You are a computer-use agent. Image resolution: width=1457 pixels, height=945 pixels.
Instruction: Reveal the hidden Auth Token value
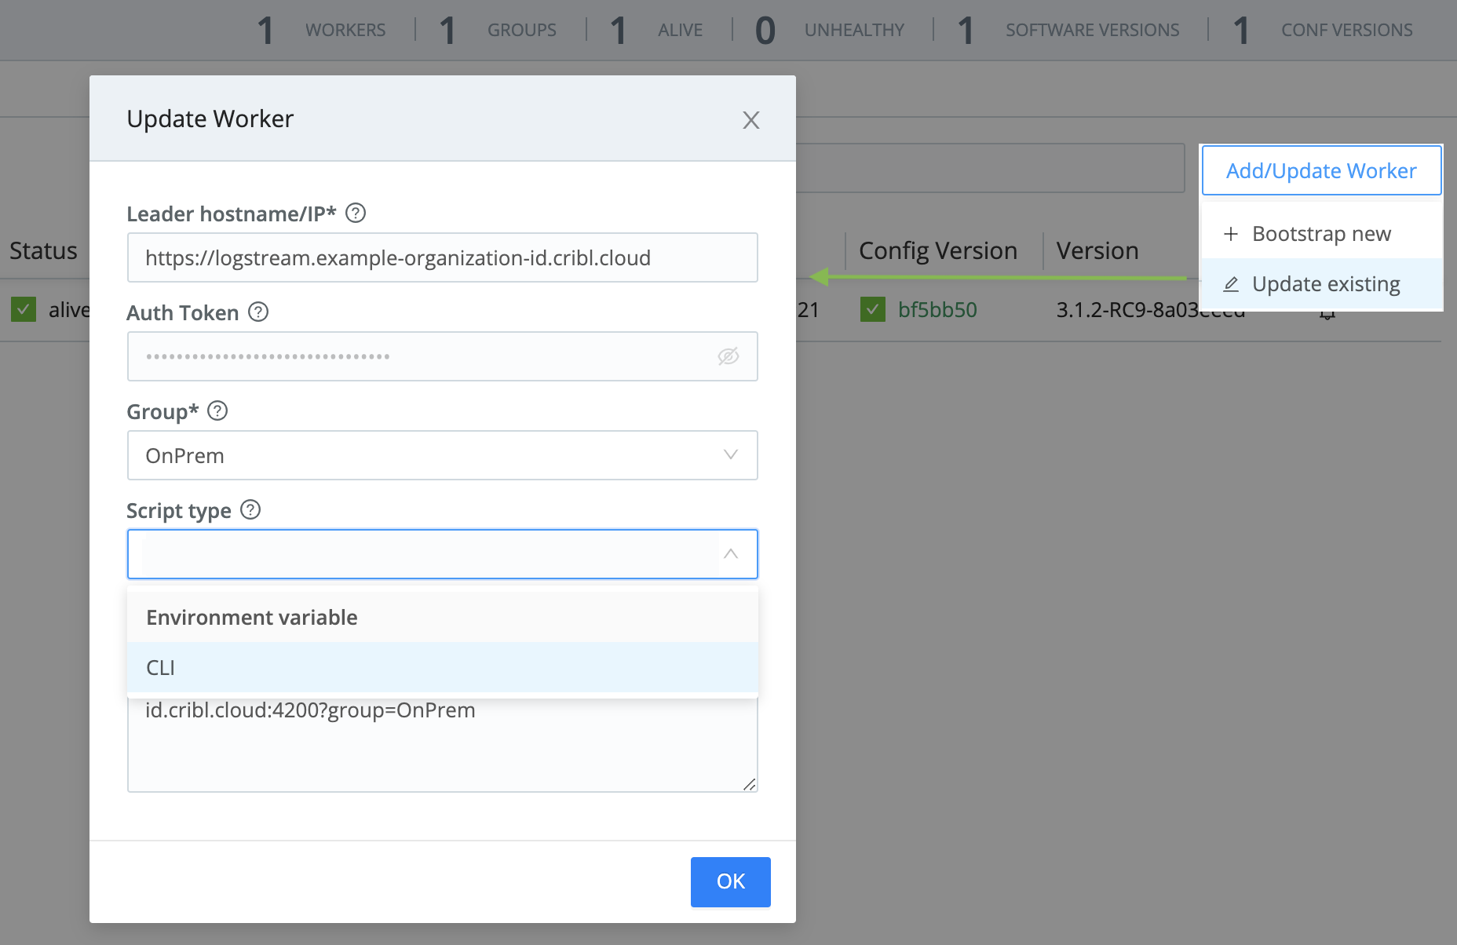pyautogui.click(x=728, y=356)
